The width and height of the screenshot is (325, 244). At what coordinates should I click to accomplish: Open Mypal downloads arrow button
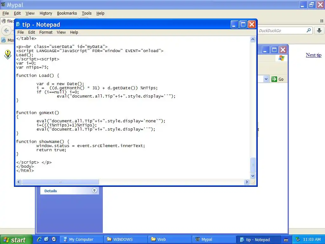319,31
